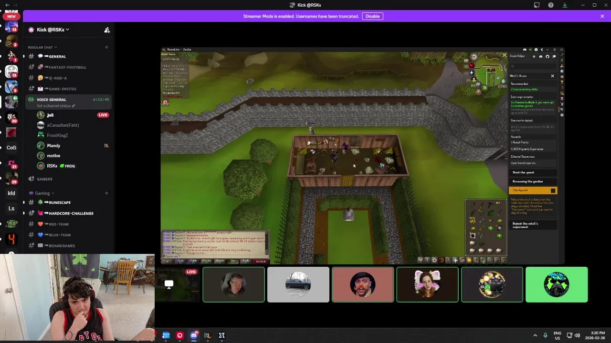Expand the Start the quest section

point(533,172)
